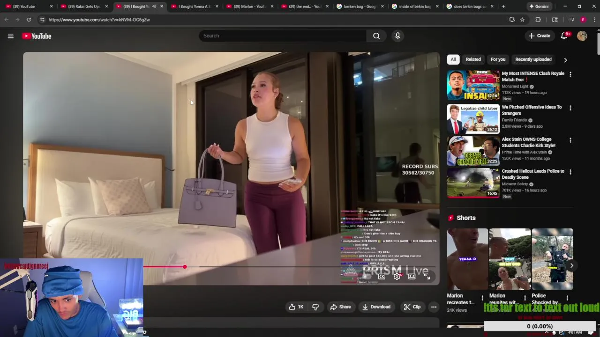Image resolution: width=600 pixels, height=337 pixels.
Task: Open options for Crashed Hellcat video
Action: point(570,172)
